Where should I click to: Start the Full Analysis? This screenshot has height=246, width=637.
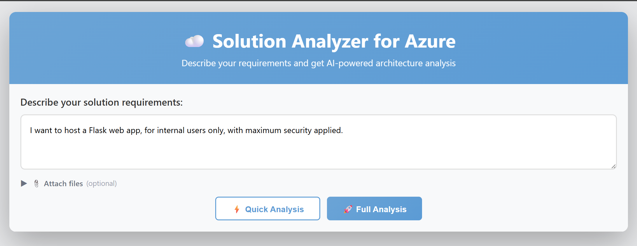[374, 209]
